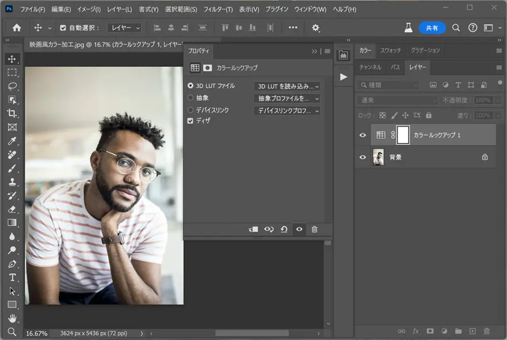Viewport: 507px width, 340px height.
Task: Reset adjustment to defaults in Properties
Action: pos(284,229)
